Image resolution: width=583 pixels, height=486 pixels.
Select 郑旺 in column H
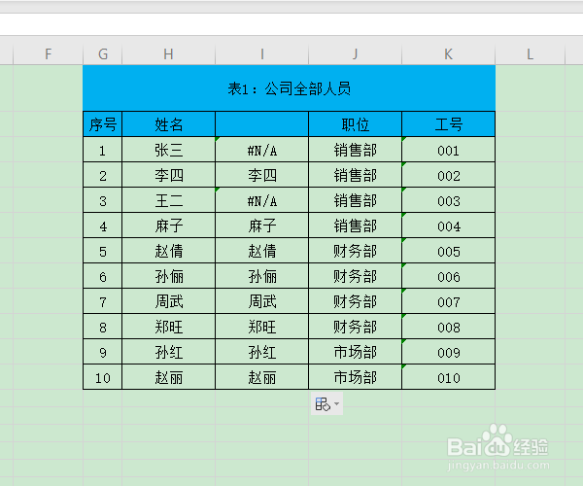[x=168, y=327]
